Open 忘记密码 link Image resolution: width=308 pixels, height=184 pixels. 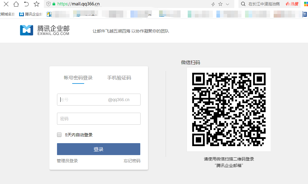click(x=132, y=161)
